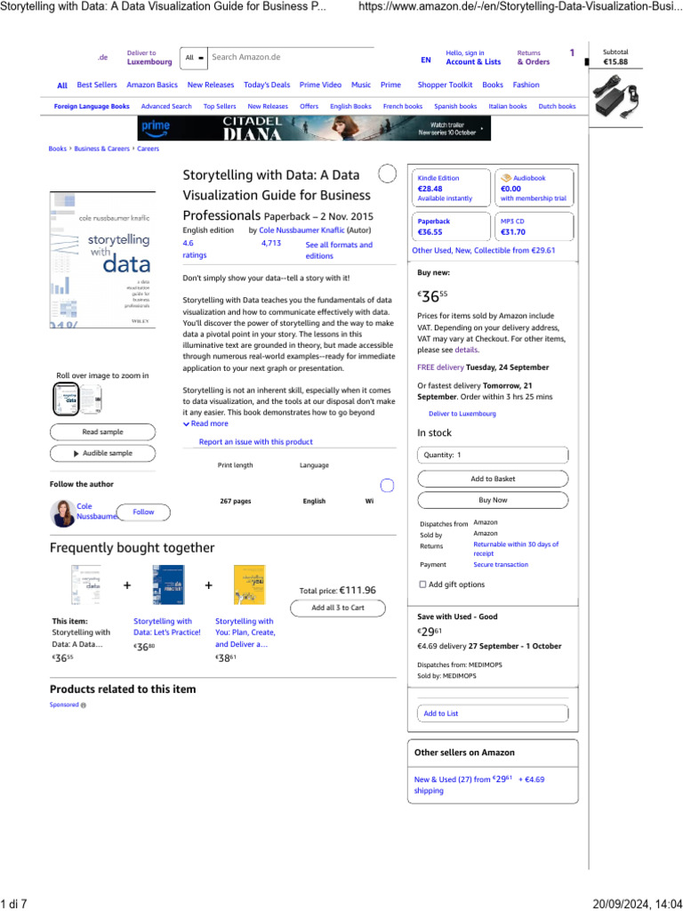
Task: Open the 4,713 ratings link
Action: click(271, 243)
